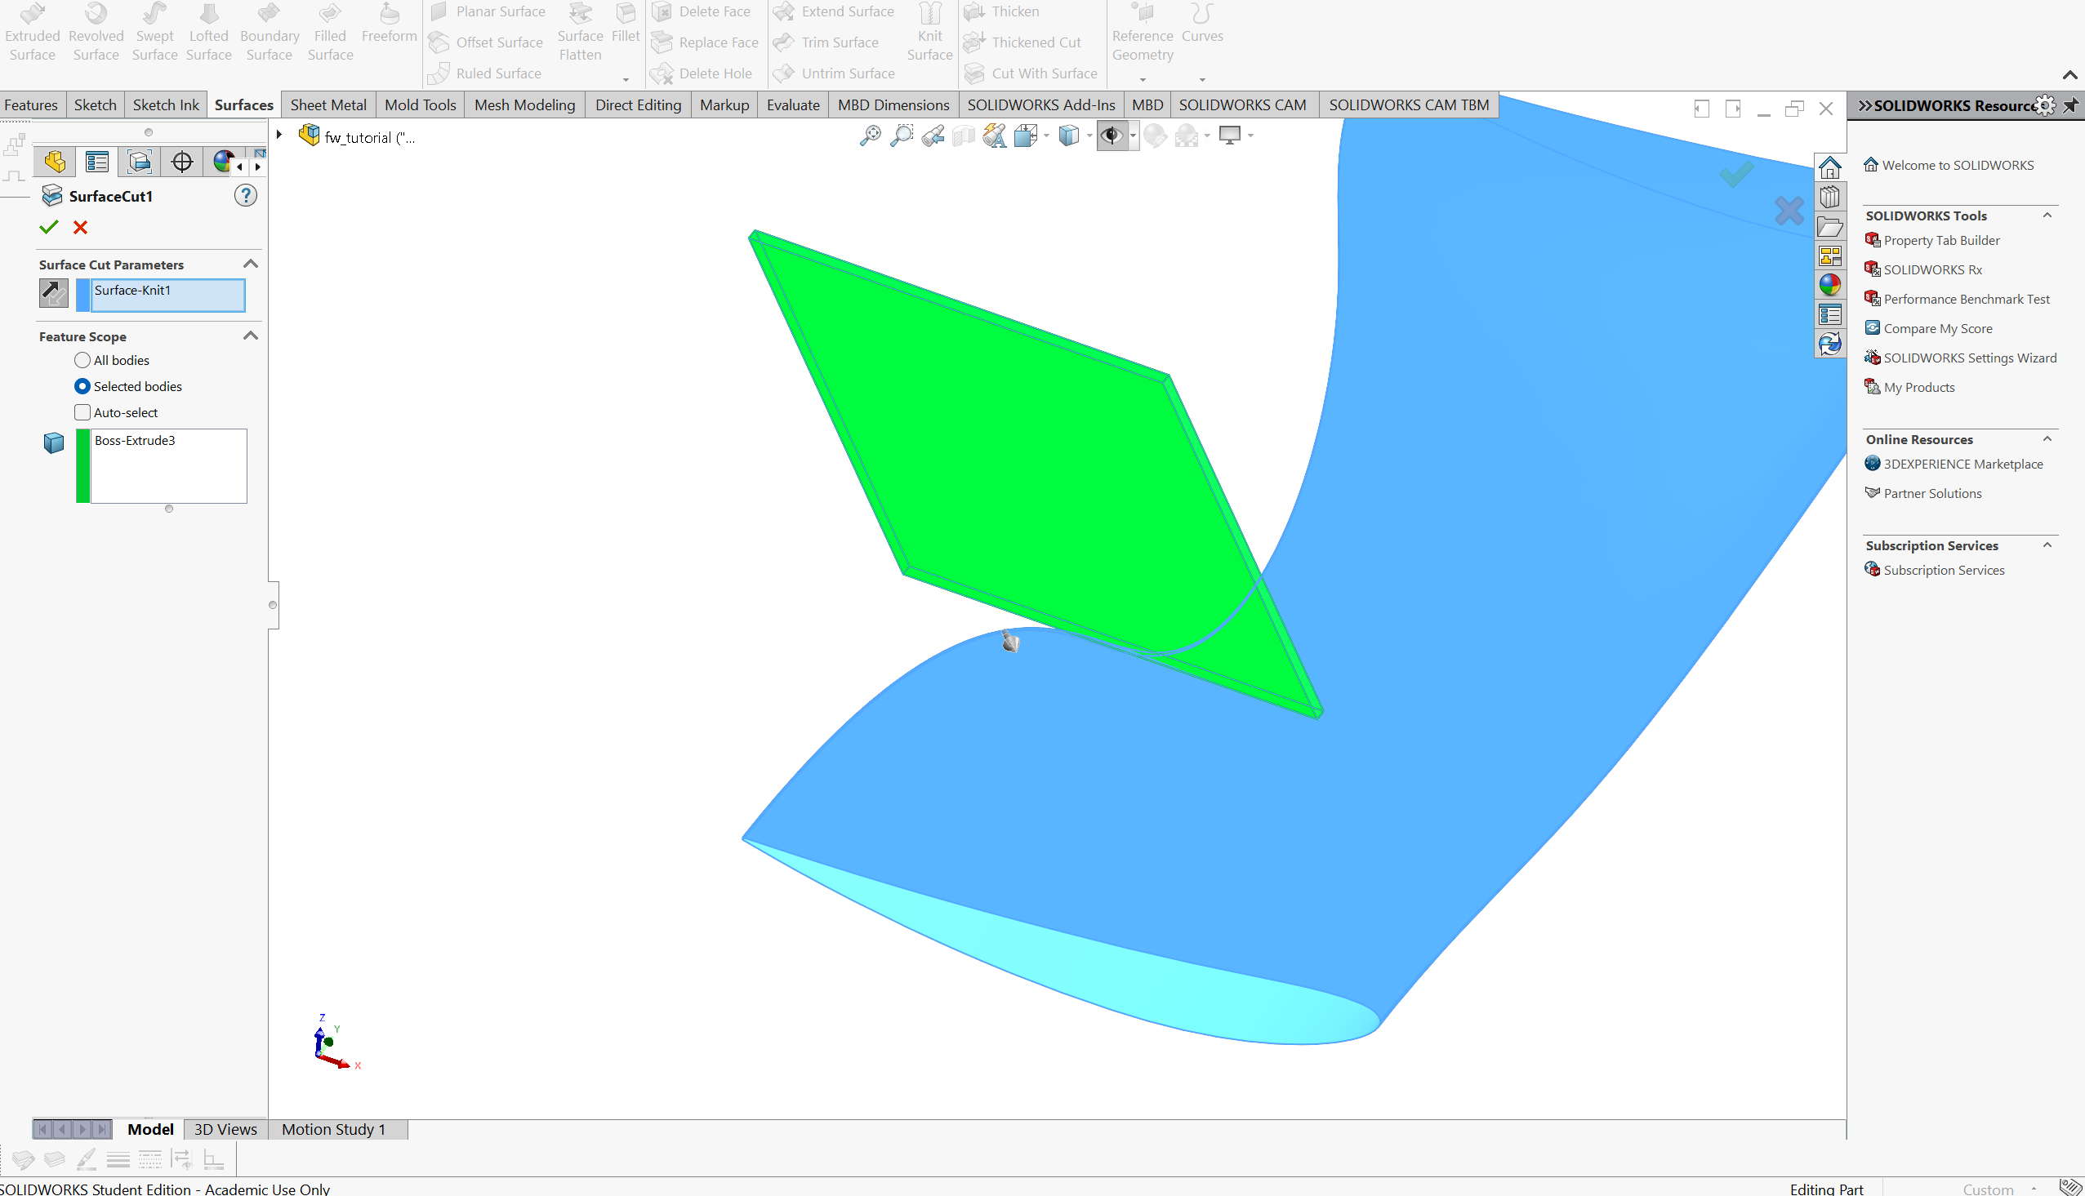Cancel SurfaceCut1 with the red X
The image size is (2085, 1196).
81,228
